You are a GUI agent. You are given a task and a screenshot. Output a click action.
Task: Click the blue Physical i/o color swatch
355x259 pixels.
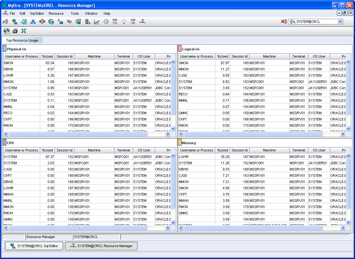pyautogui.click(x=4, y=48)
